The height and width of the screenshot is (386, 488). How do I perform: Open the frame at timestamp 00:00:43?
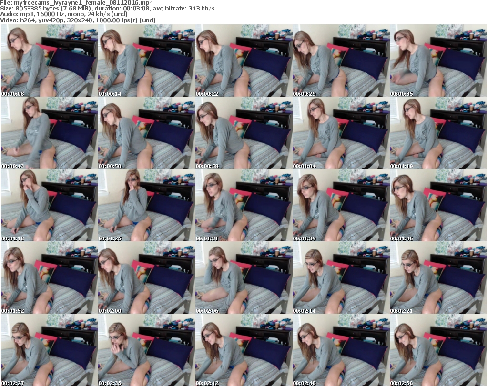coord(50,133)
